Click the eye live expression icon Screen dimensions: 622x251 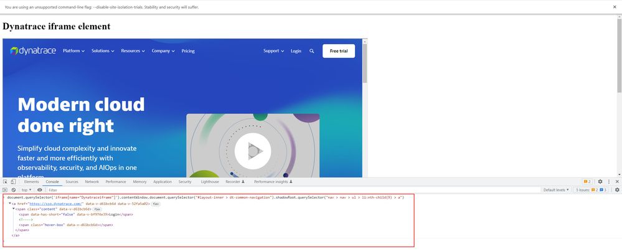point(40,189)
